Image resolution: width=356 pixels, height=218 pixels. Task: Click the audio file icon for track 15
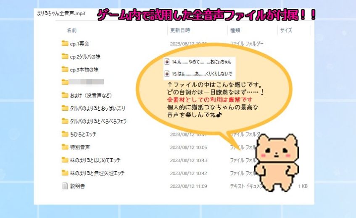point(167,74)
